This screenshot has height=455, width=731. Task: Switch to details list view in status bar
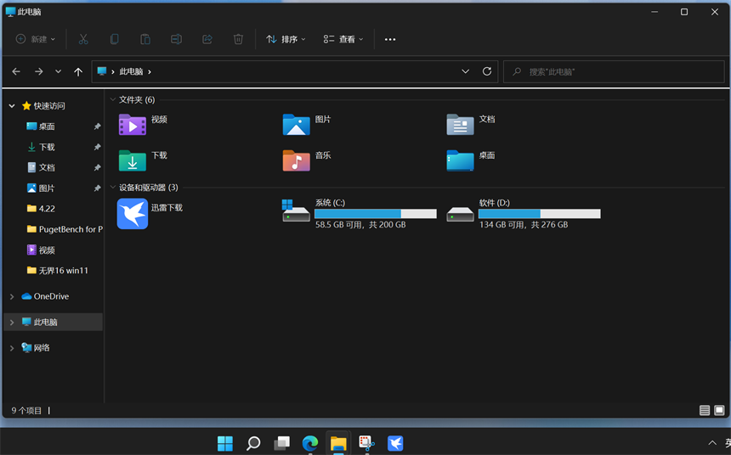(705, 410)
